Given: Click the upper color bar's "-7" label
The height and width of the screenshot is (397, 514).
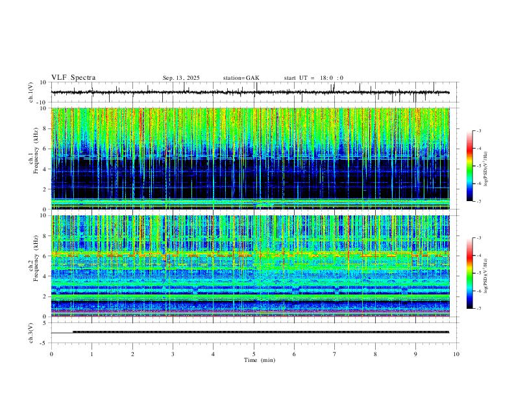Looking at the screenshot, I should point(478,201).
